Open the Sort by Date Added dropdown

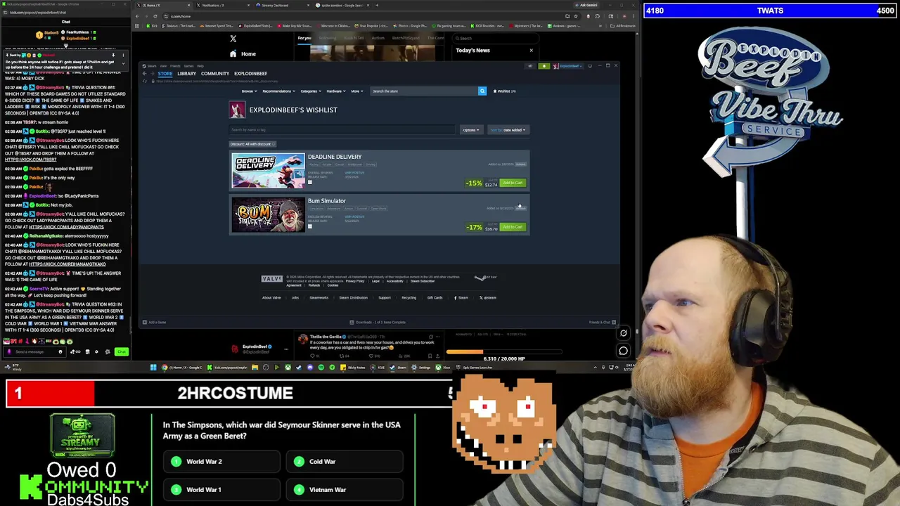click(x=508, y=130)
